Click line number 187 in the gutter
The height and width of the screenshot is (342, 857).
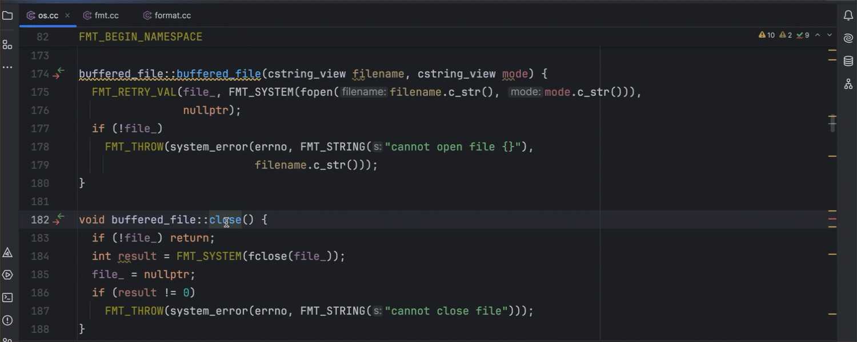[39, 311]
